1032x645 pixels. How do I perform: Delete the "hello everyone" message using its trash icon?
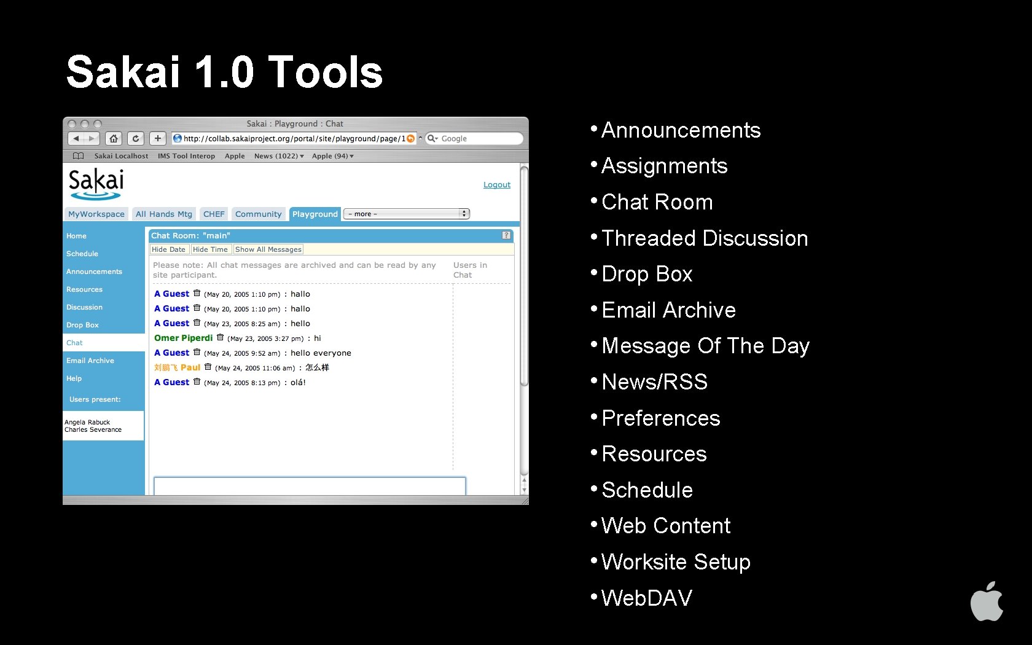point(197,352)
